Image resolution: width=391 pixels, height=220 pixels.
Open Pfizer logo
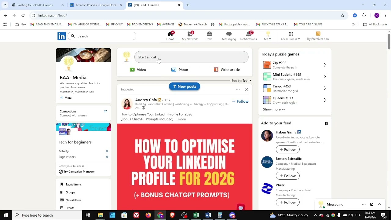coord(267,189)
